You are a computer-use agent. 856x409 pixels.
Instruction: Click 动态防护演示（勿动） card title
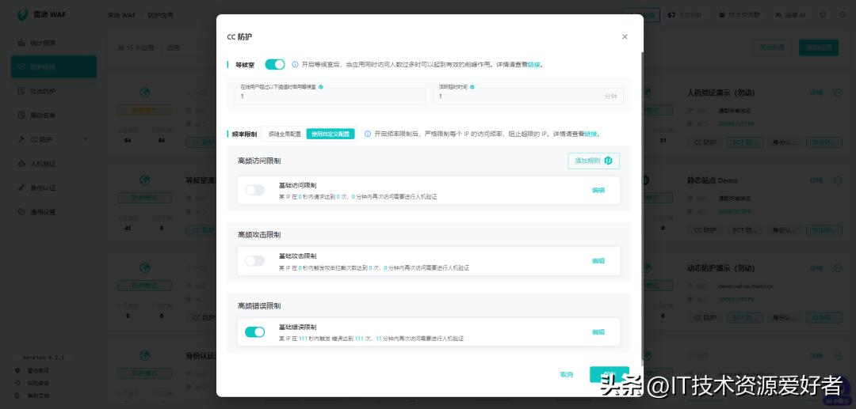point(720,268)
